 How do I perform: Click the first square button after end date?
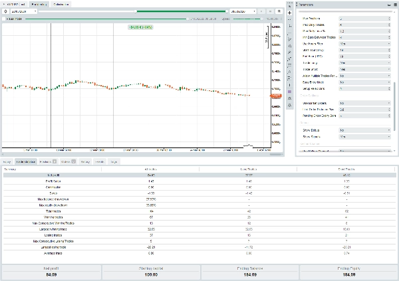[x=261, y=12]
